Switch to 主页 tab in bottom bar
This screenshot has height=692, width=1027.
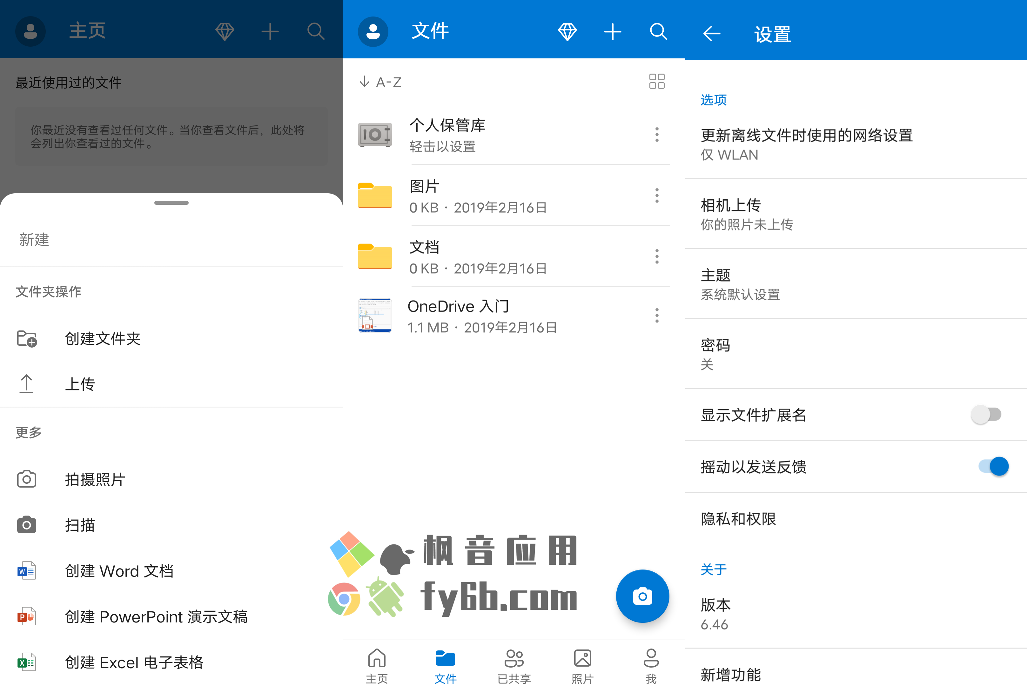[x=377, y=666]
